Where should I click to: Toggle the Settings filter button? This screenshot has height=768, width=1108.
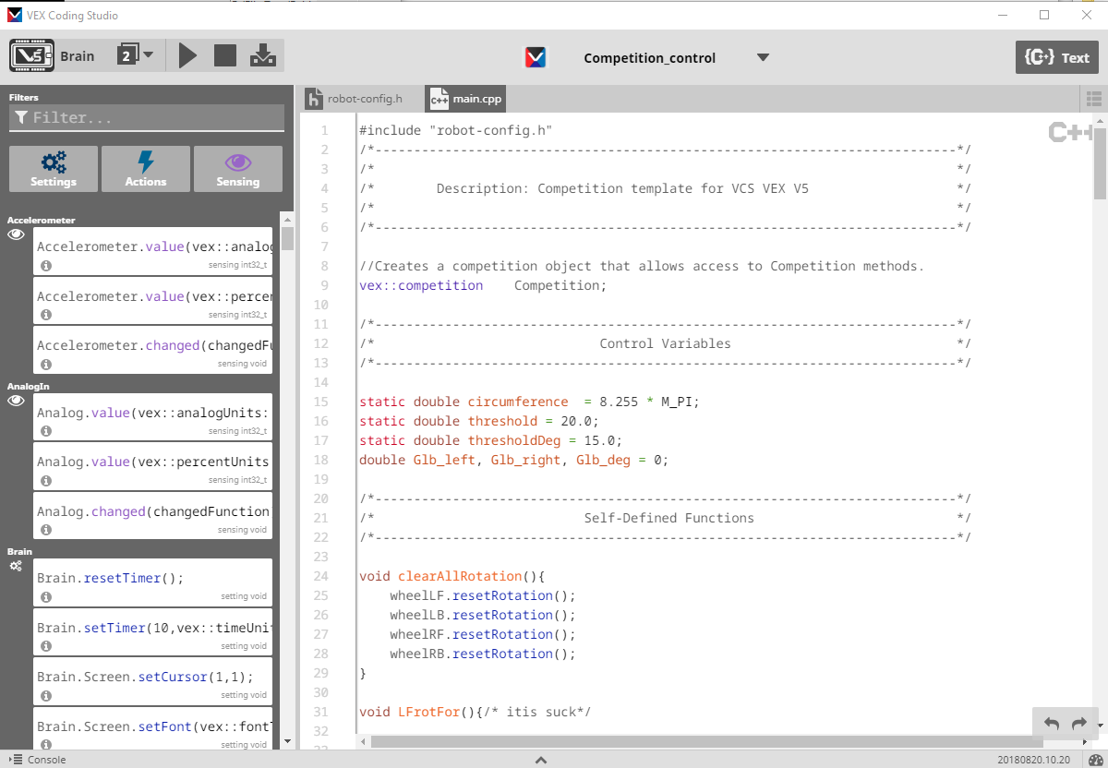tap(54, 169)
